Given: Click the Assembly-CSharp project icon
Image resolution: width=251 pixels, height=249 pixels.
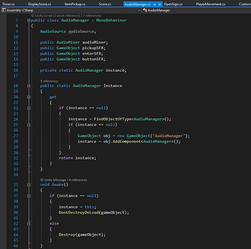Looking at the screenshot, I should (4, 10).
